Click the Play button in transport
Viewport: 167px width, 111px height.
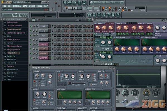point(70,8)
